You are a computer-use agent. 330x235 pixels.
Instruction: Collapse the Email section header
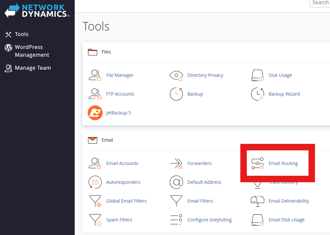[107, 140]
